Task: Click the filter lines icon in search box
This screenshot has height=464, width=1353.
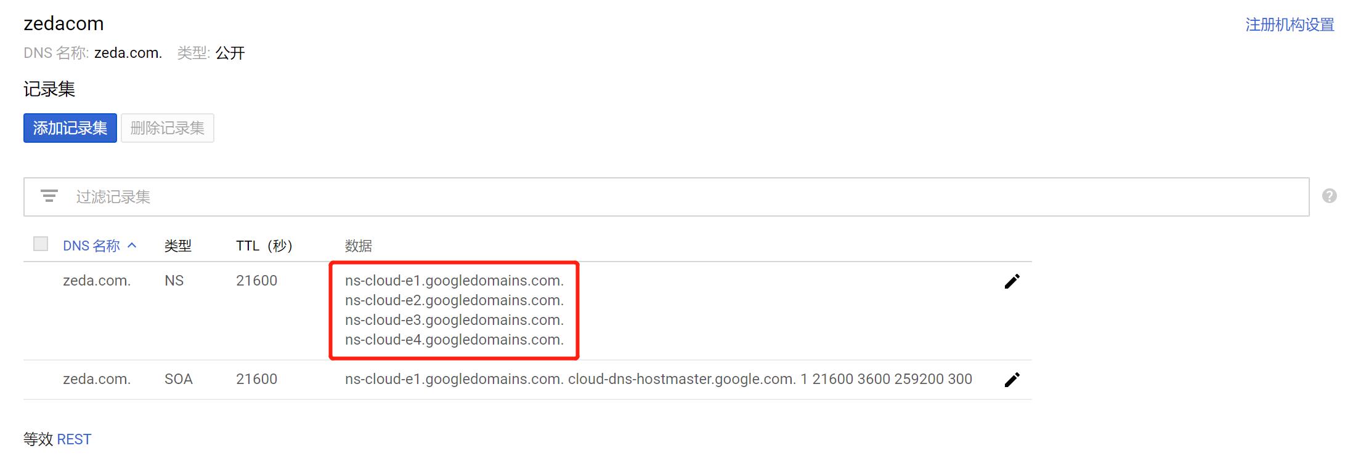Action: (x=49, y=196)
